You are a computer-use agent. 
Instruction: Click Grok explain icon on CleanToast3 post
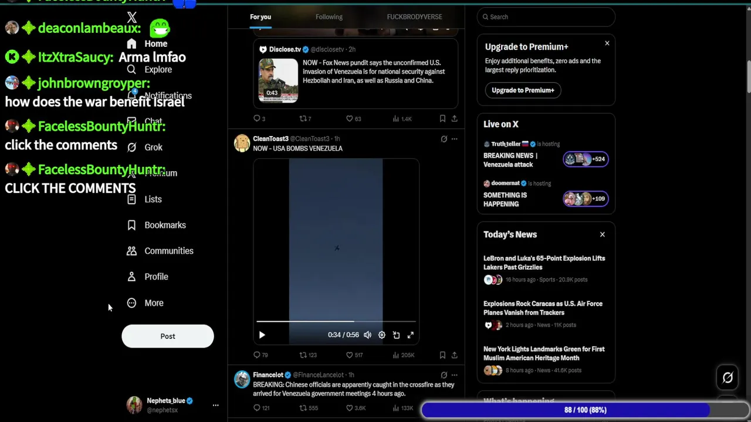point(444,139)
